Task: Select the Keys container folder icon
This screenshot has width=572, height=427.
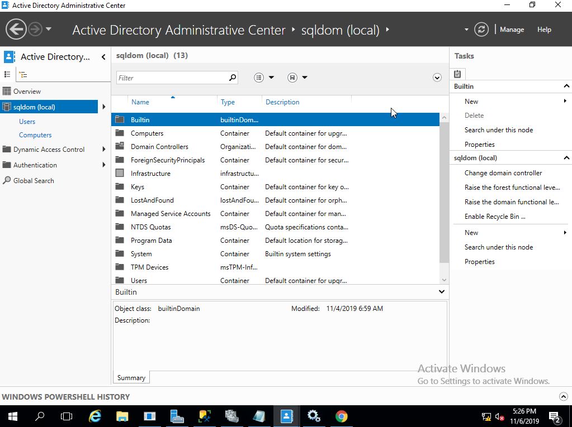Action: (120, 186)
